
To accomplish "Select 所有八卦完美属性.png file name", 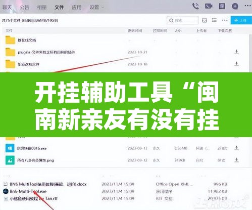I will (x=35, y=160).
